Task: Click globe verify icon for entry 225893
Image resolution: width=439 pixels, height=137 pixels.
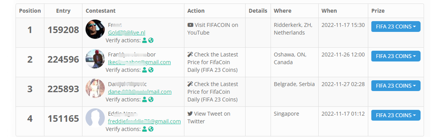Action: click(x=151, y=99)
